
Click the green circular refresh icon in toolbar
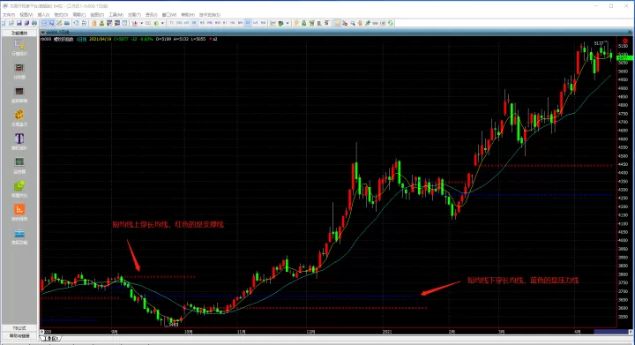[391, 23]
